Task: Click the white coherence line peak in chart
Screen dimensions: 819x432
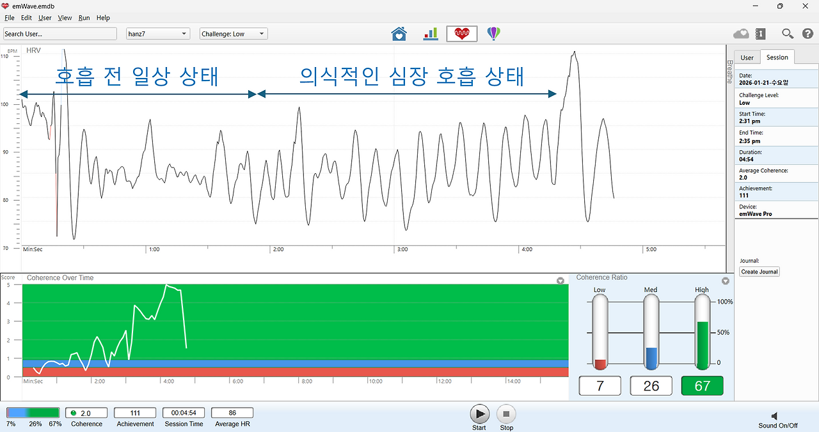Action: [x=167, y=286]
